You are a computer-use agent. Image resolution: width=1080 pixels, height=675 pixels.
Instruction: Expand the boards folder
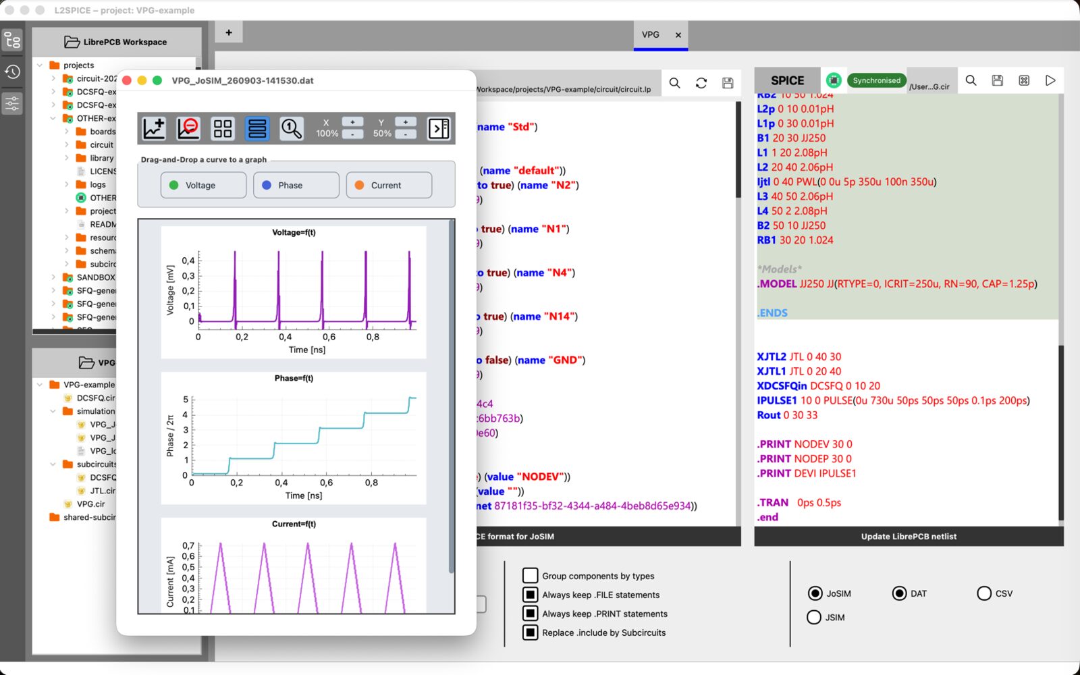point(67,132)
